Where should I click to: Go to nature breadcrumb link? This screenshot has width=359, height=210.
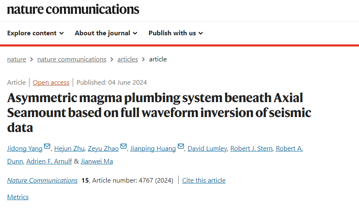tap(17, 59)
